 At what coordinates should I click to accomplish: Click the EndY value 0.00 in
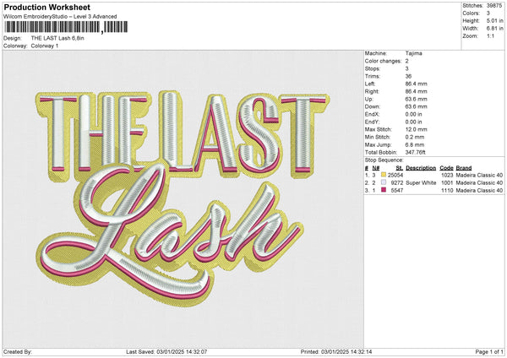(x=413, y=122)
